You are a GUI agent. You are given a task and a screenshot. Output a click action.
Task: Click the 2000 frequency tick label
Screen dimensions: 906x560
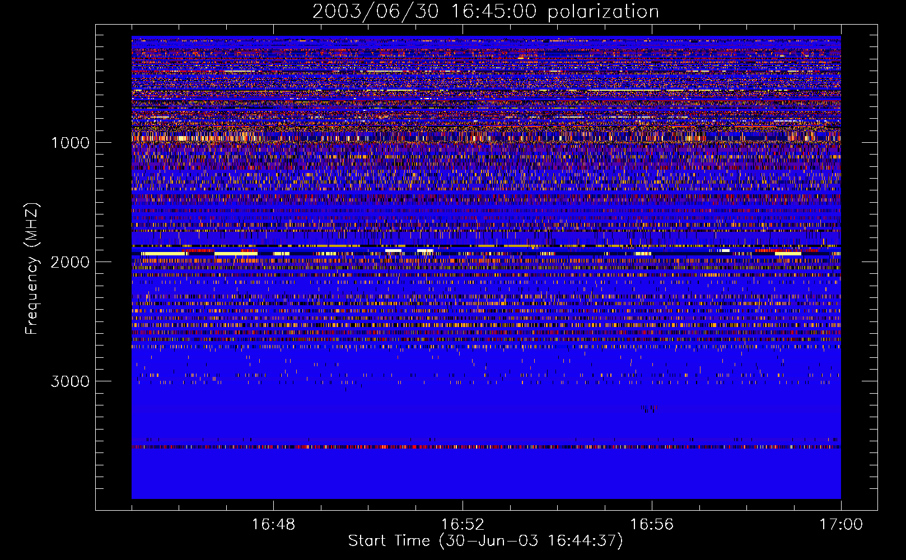(70, 262)
